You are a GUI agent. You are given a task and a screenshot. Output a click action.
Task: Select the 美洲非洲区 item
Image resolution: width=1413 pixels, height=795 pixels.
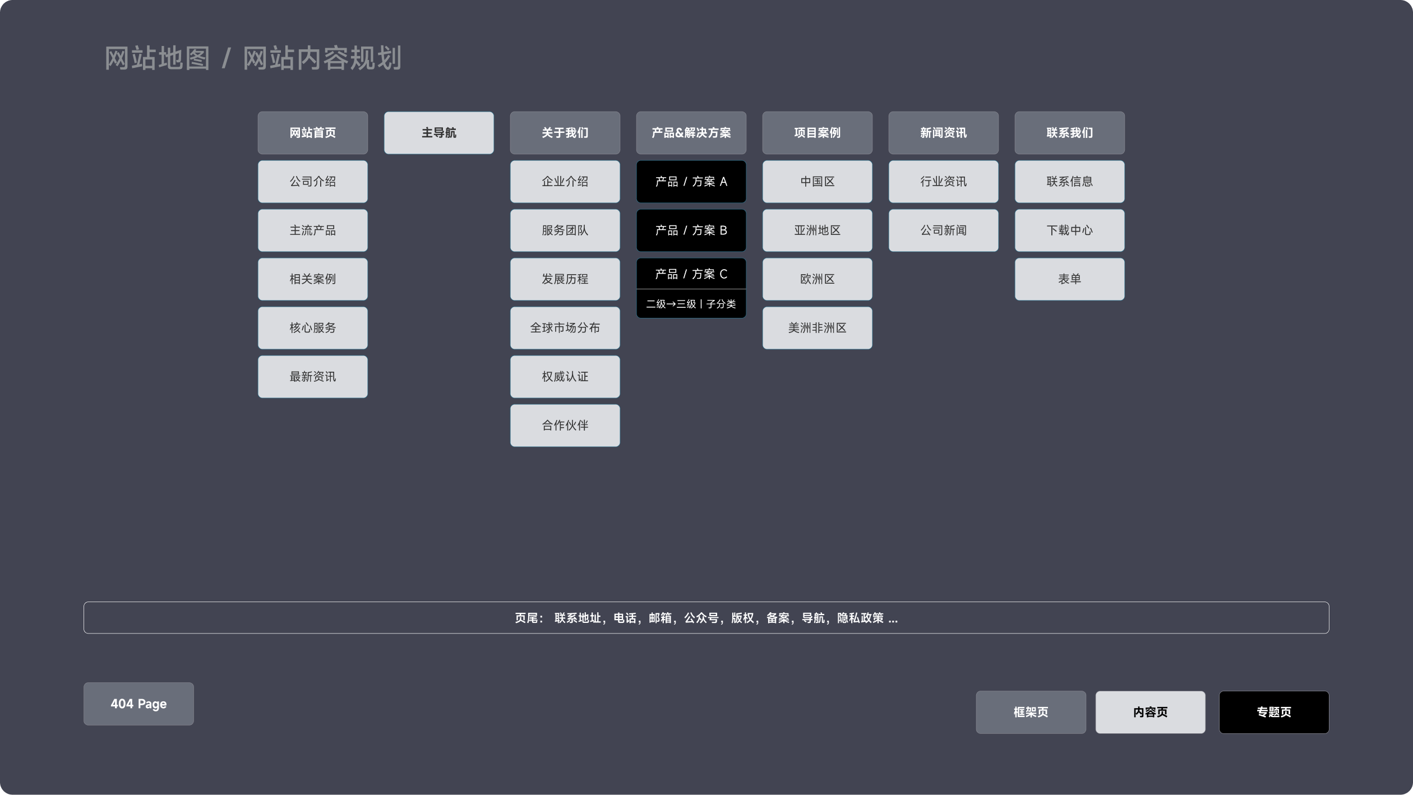[x=817, y=328]
